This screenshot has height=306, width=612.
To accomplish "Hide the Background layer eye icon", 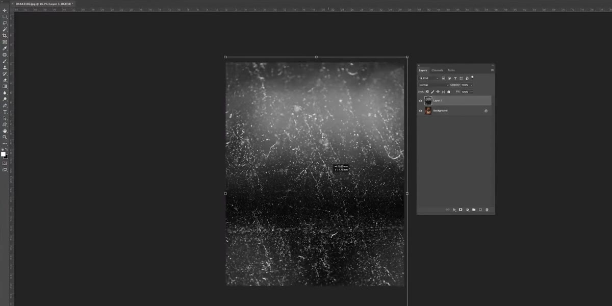I will tap(421, 111).
